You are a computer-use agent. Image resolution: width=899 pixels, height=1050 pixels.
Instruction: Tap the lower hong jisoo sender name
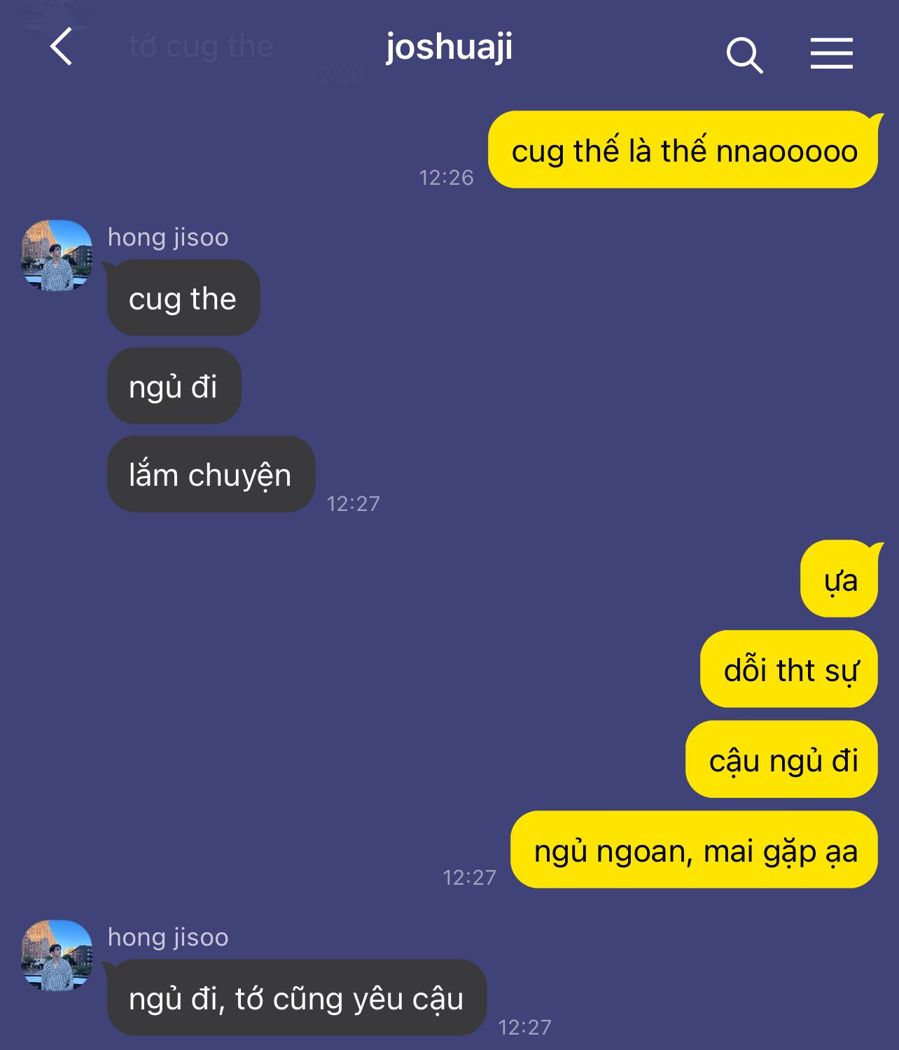click(168, 937)
